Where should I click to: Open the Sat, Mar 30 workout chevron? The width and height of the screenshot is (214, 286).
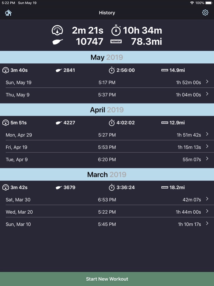207,199
